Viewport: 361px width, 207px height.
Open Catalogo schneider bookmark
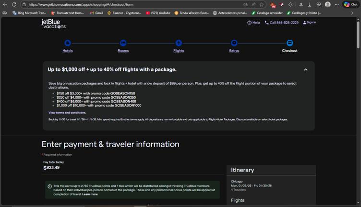(x=267, y=13)
